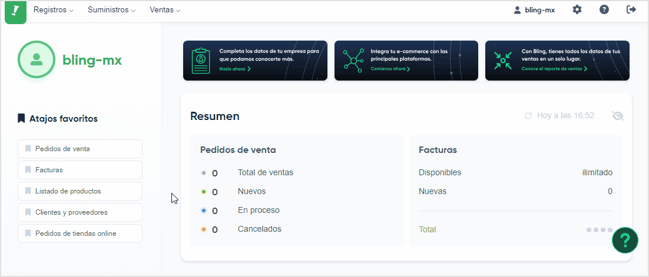
Task: Click bookmark icon beside Pedidos de venta shortcut
Action: pos(28,149)
